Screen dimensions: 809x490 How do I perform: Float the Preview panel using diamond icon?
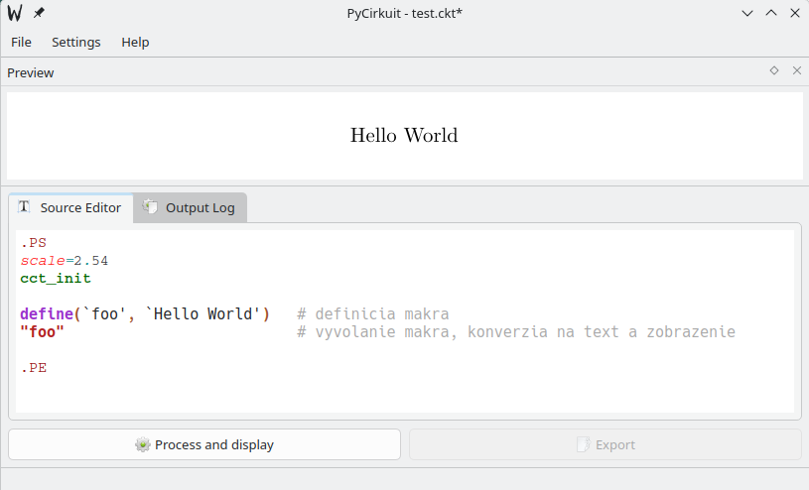[774, 71]
